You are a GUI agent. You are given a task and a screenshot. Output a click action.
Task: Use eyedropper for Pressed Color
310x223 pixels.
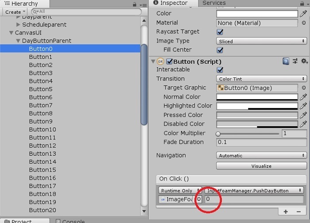303,115
